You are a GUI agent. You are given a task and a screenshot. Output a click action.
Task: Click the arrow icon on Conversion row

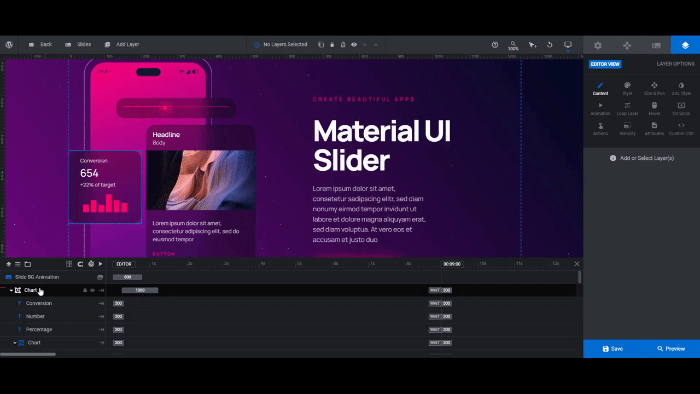(x=101, y=303)
